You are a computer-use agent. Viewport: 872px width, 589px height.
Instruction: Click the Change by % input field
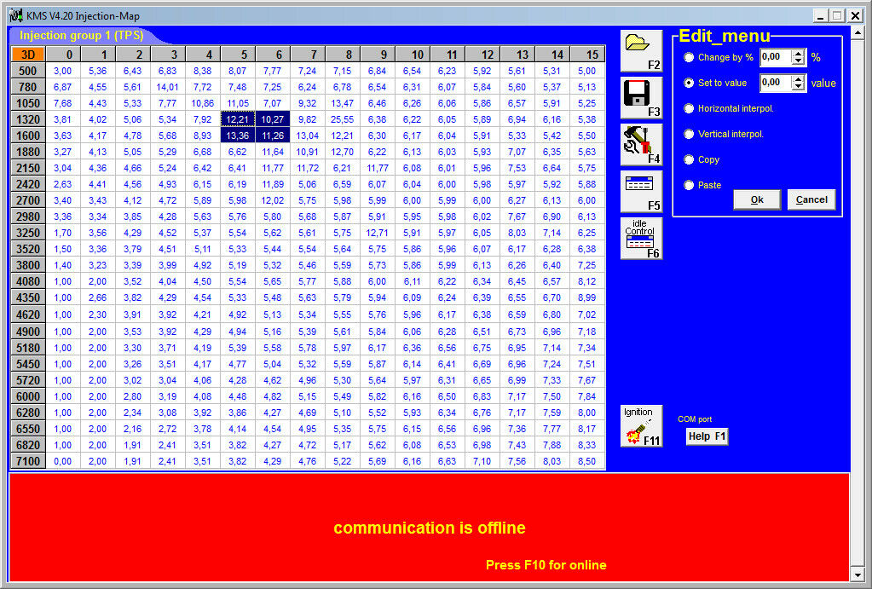pyautogui.click(x=777, y=57)
